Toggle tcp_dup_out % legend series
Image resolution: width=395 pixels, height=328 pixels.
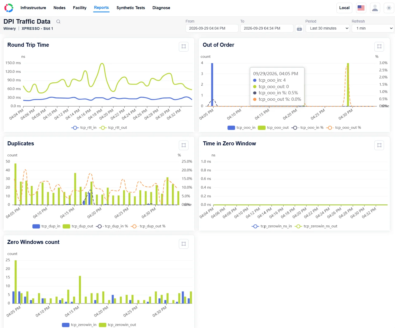tap(148, 226)
